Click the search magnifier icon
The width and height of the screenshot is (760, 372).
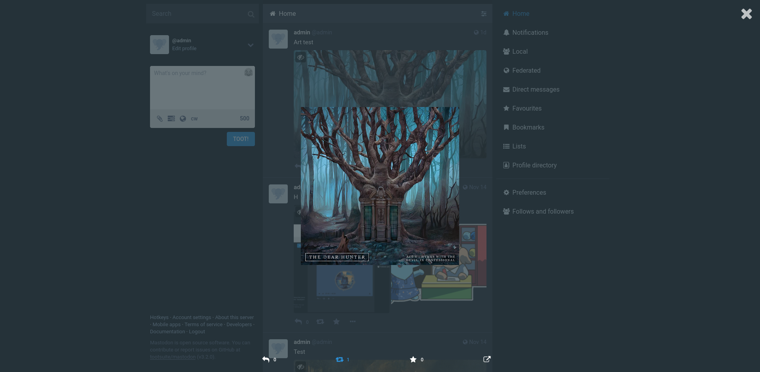(251, 14)
